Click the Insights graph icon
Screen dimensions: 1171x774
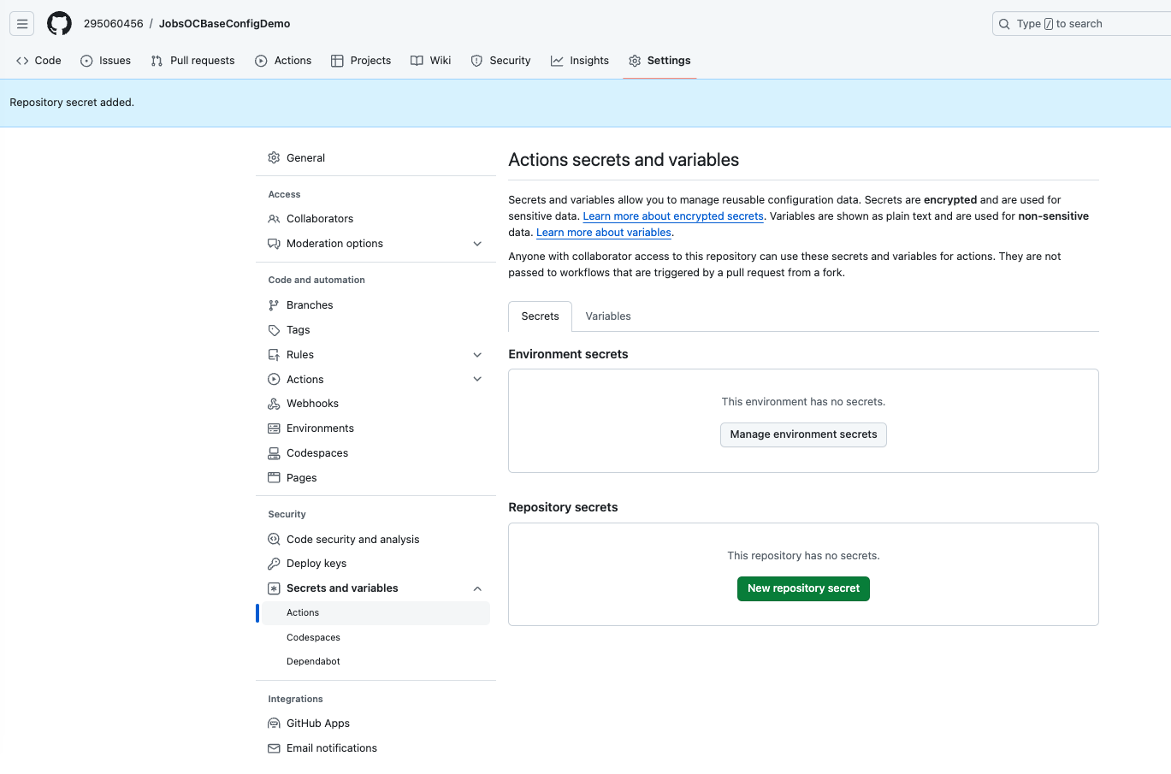point(557,61)
